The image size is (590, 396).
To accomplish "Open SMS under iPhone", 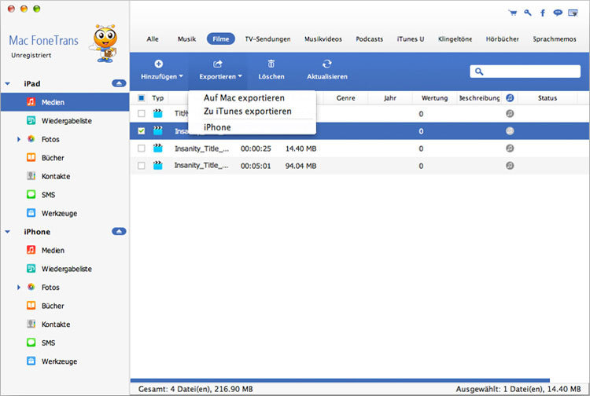I will point(48,343).
